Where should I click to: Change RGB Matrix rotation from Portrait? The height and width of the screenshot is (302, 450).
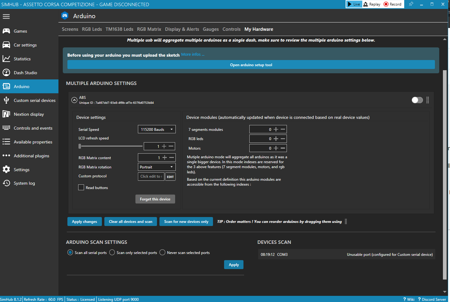pos(157,167)
